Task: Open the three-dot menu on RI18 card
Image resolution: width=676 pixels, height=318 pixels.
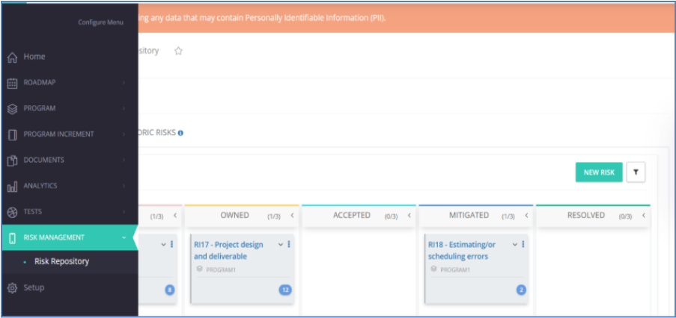Action: click(523, 244)
